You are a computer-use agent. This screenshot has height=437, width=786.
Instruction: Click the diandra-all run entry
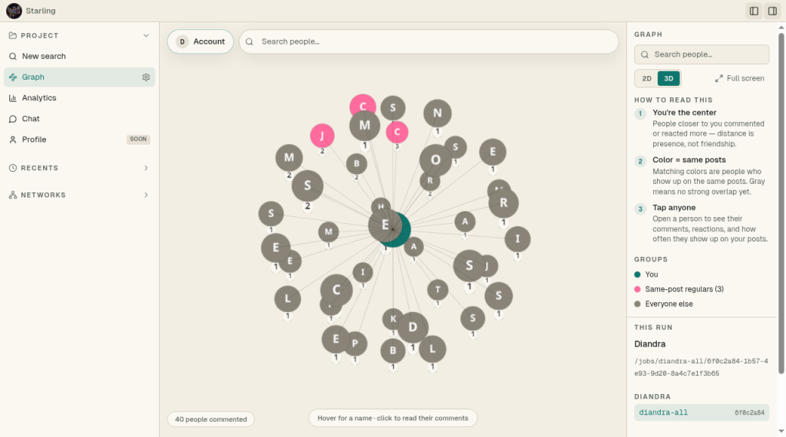point(702,412)
